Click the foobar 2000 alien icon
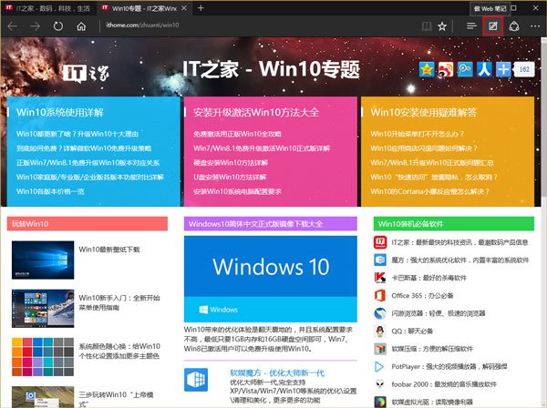The image size is (547, 408). pos(380,384)
